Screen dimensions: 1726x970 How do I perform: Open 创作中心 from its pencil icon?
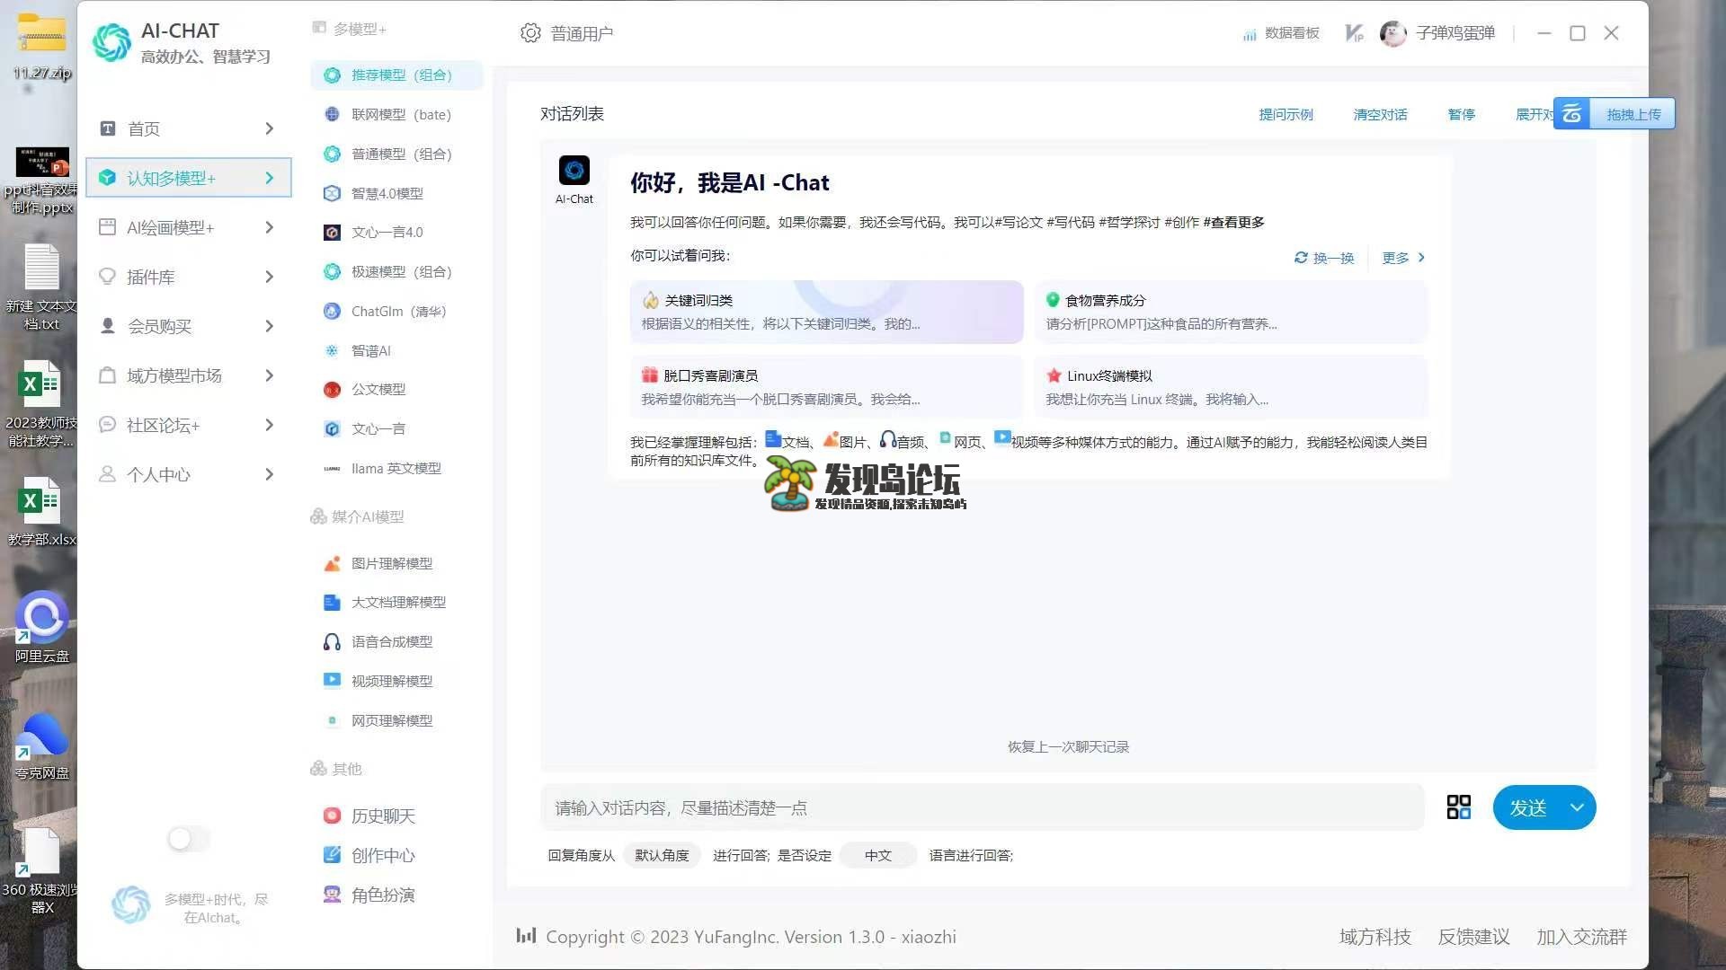point(332,855)
